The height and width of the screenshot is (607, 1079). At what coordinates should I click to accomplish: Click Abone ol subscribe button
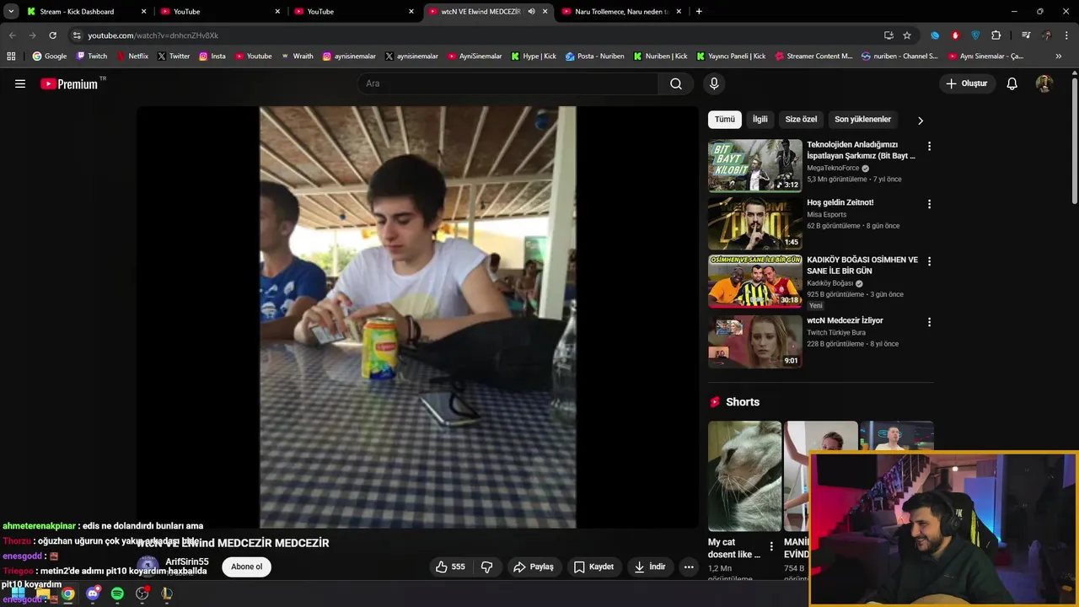pos(246,567)
